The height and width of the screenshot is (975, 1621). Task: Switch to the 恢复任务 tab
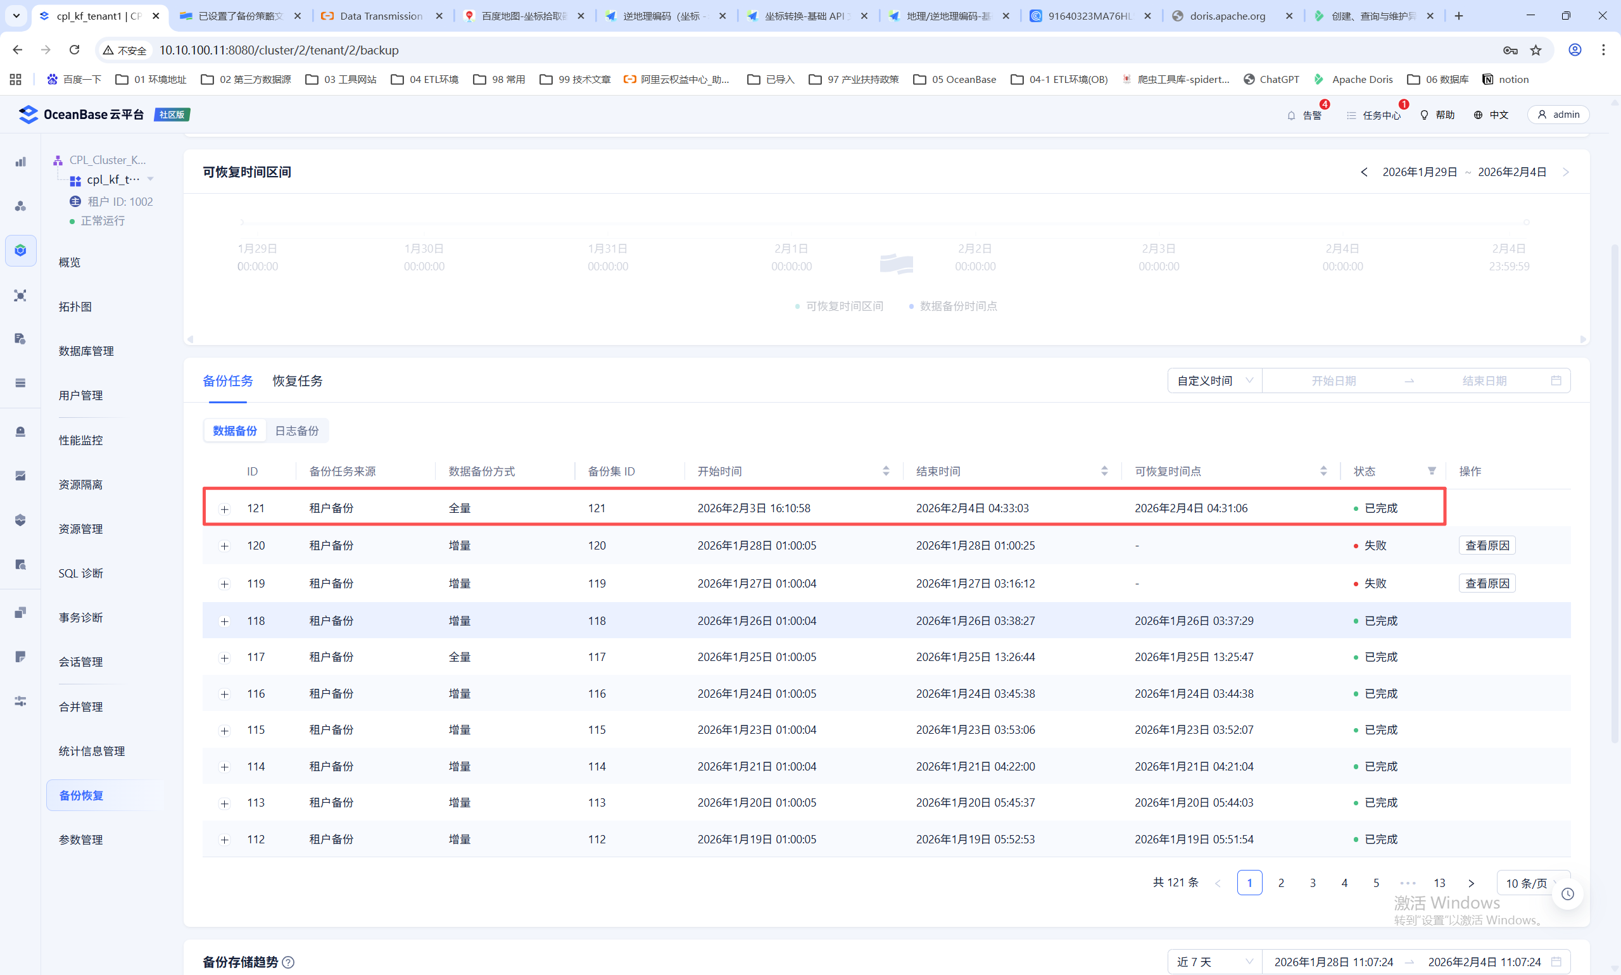[x=297, y=381]
